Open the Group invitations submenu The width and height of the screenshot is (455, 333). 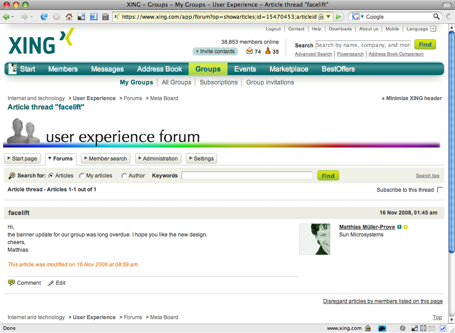[270, 82]
